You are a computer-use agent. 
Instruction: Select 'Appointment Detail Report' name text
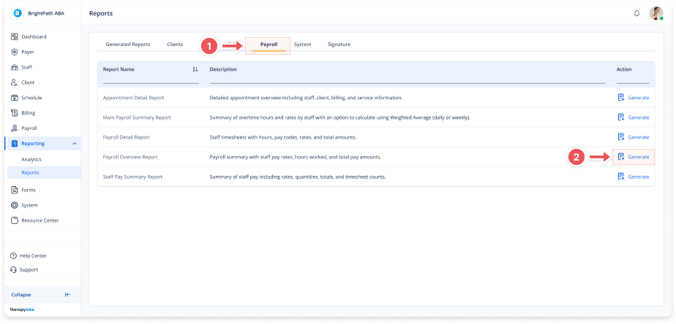pos(133,98)
